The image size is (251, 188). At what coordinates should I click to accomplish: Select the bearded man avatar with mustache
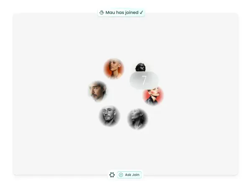coord(97,91)
